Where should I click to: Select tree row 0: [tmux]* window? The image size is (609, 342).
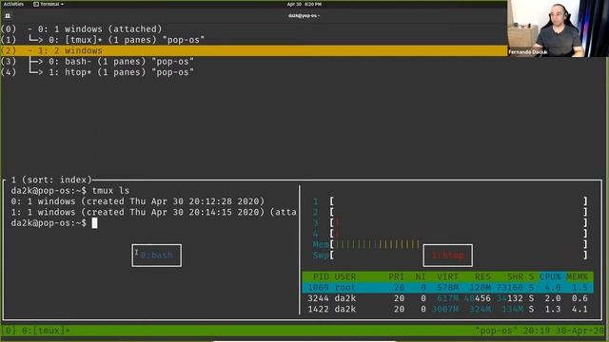103,40
